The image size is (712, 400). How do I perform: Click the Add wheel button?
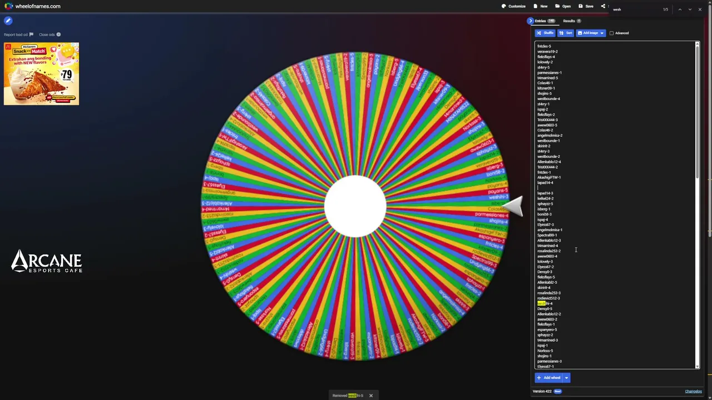tap(548, 378)
